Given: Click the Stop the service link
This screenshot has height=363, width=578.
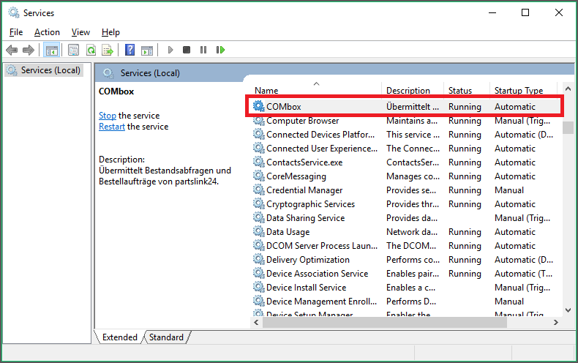Looking at the screenshot, I should click(108, 116).
